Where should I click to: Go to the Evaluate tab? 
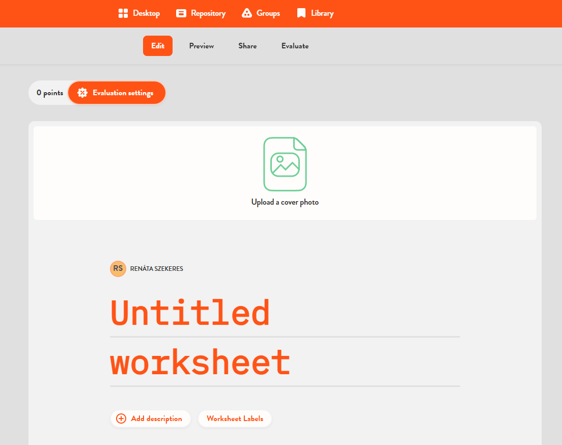click(x=295, y=46)
